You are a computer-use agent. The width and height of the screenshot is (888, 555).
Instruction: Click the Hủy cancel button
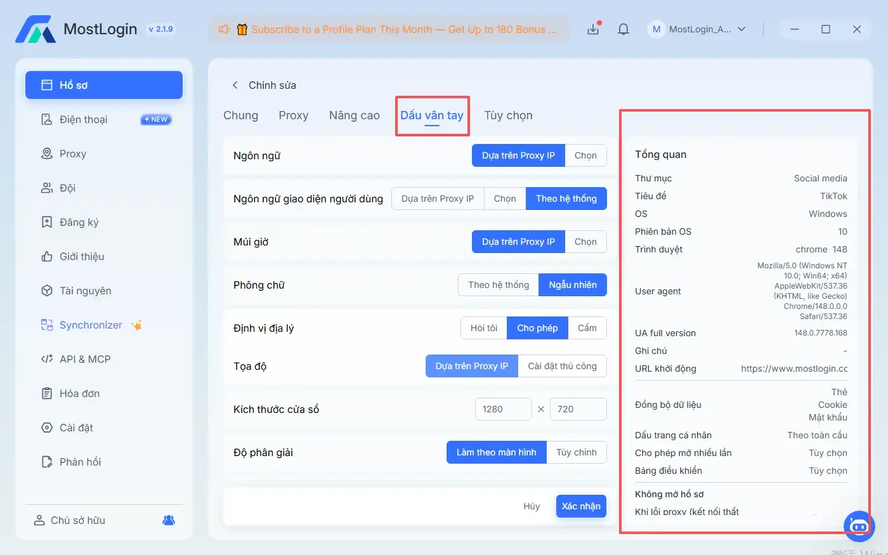532,506
